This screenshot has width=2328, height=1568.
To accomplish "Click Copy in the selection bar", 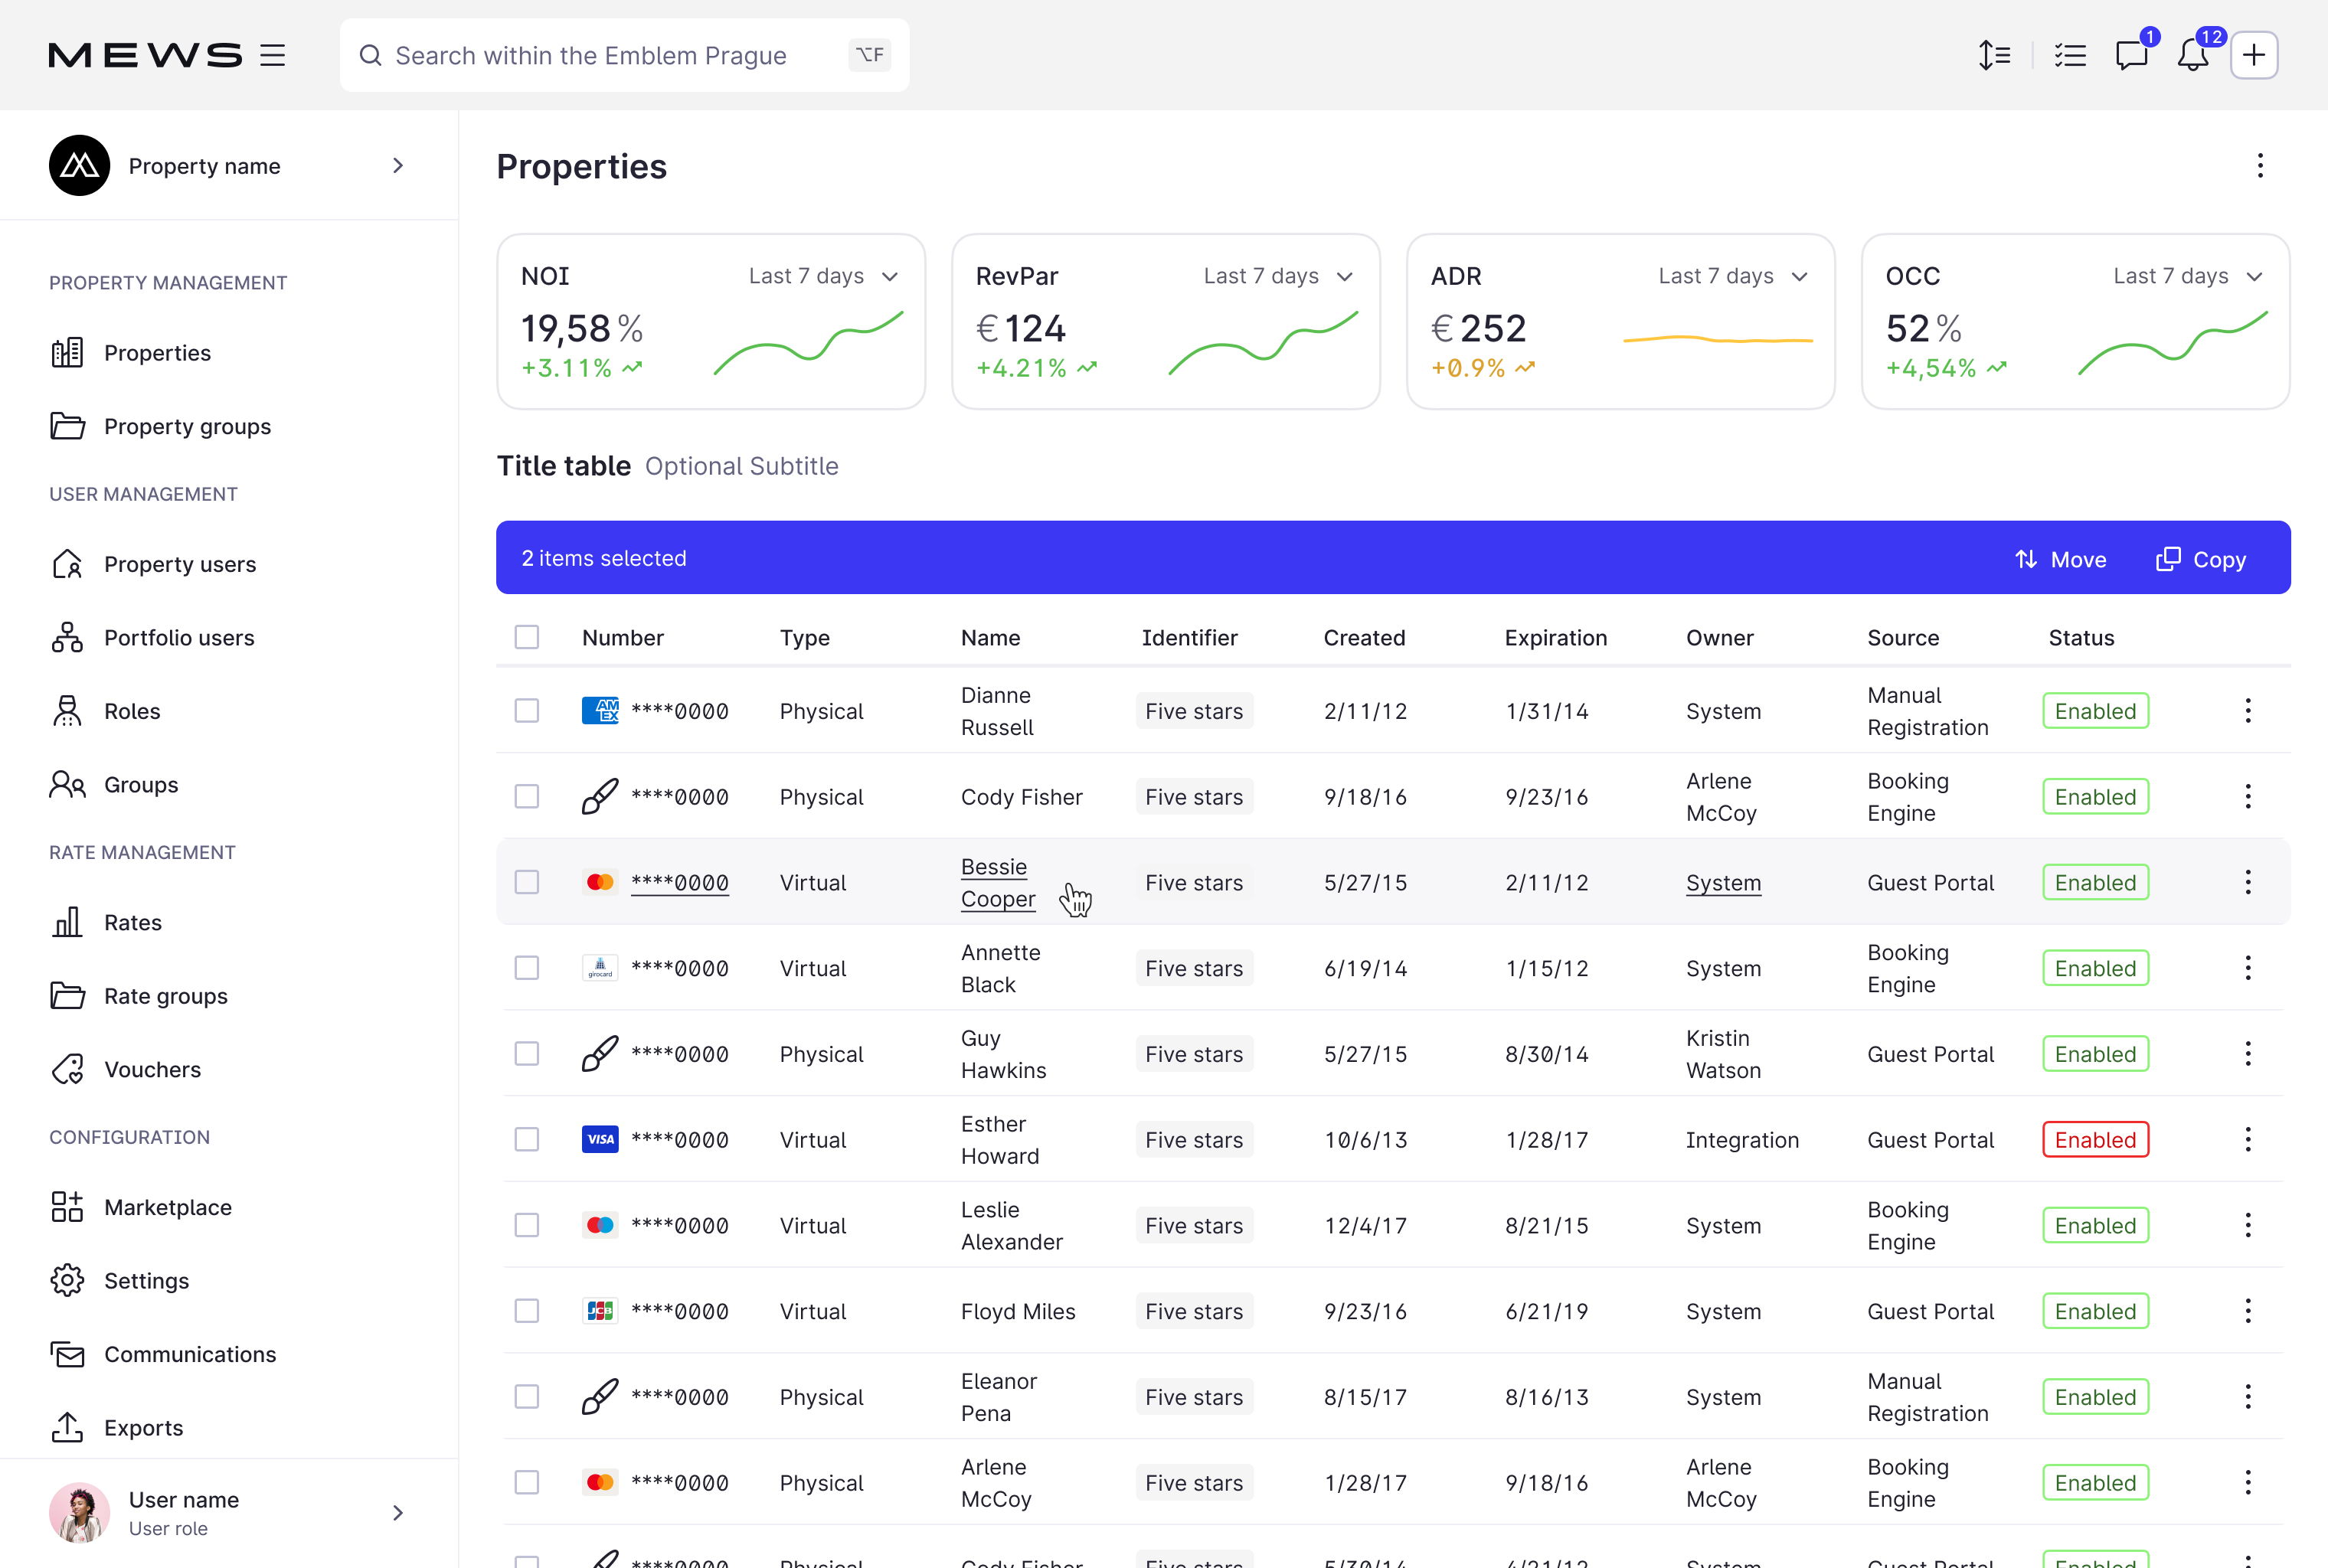I will pos(2201,559).
